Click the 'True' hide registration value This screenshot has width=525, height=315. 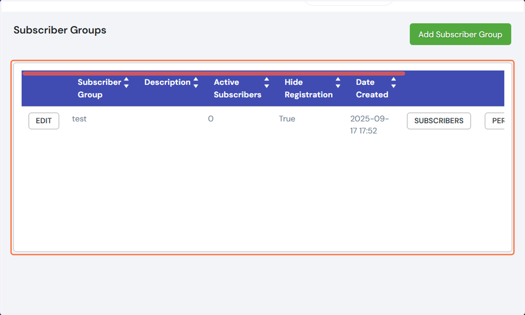(x=287, y=119)
